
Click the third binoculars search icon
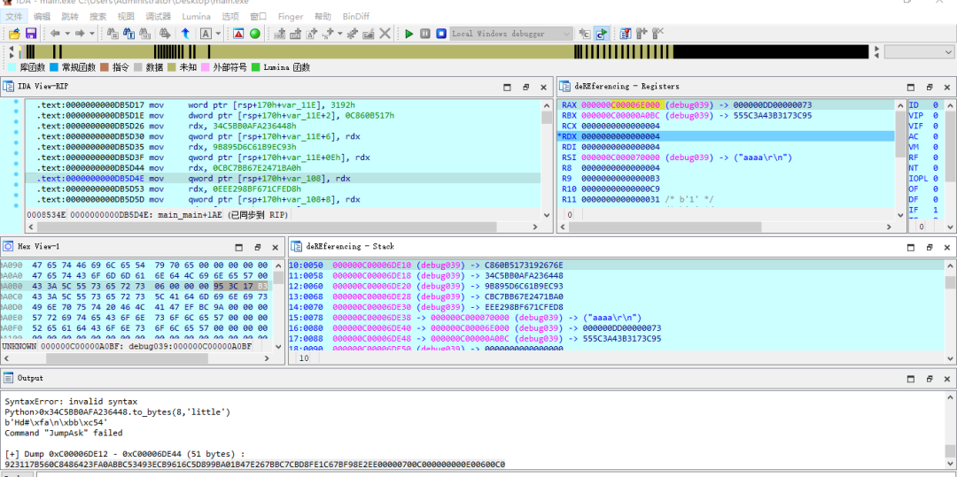click(x=144, y=34)
